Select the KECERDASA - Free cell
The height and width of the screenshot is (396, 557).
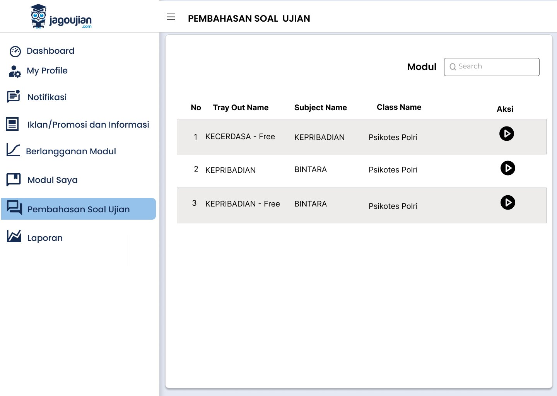tap(240, 137)
